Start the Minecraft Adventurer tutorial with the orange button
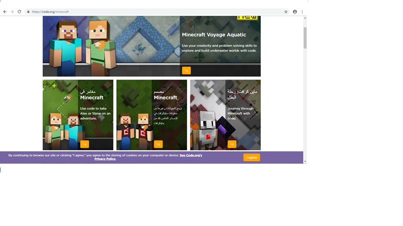Screen dimensions: 403x226 tap(85, 144)
